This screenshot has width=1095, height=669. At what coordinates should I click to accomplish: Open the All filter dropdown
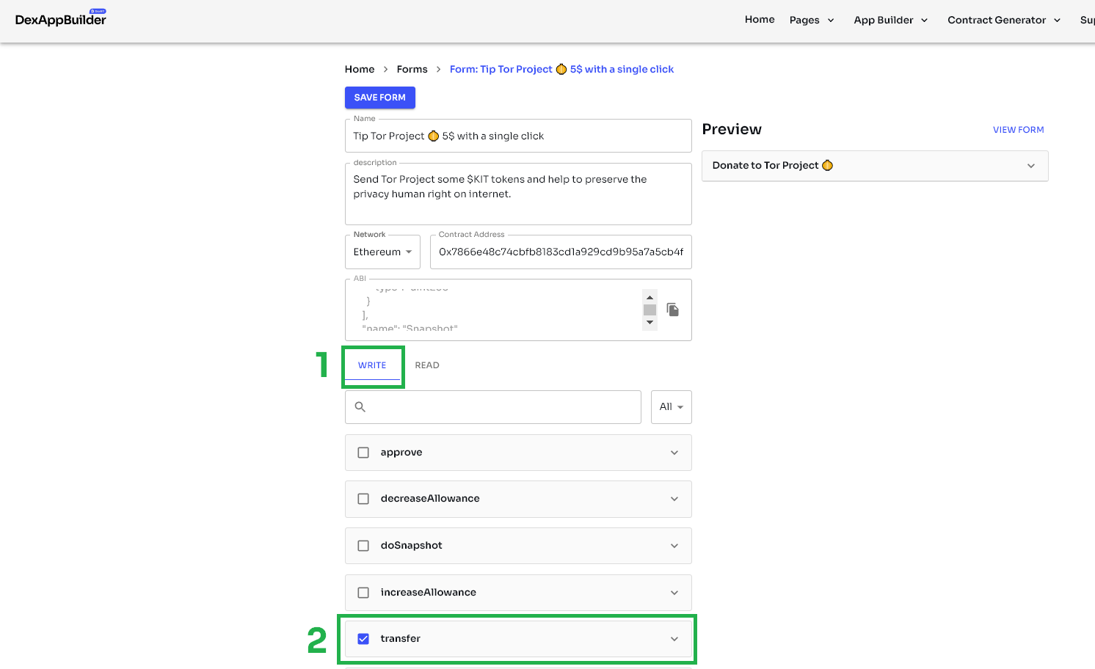click(x=671, y=407)
